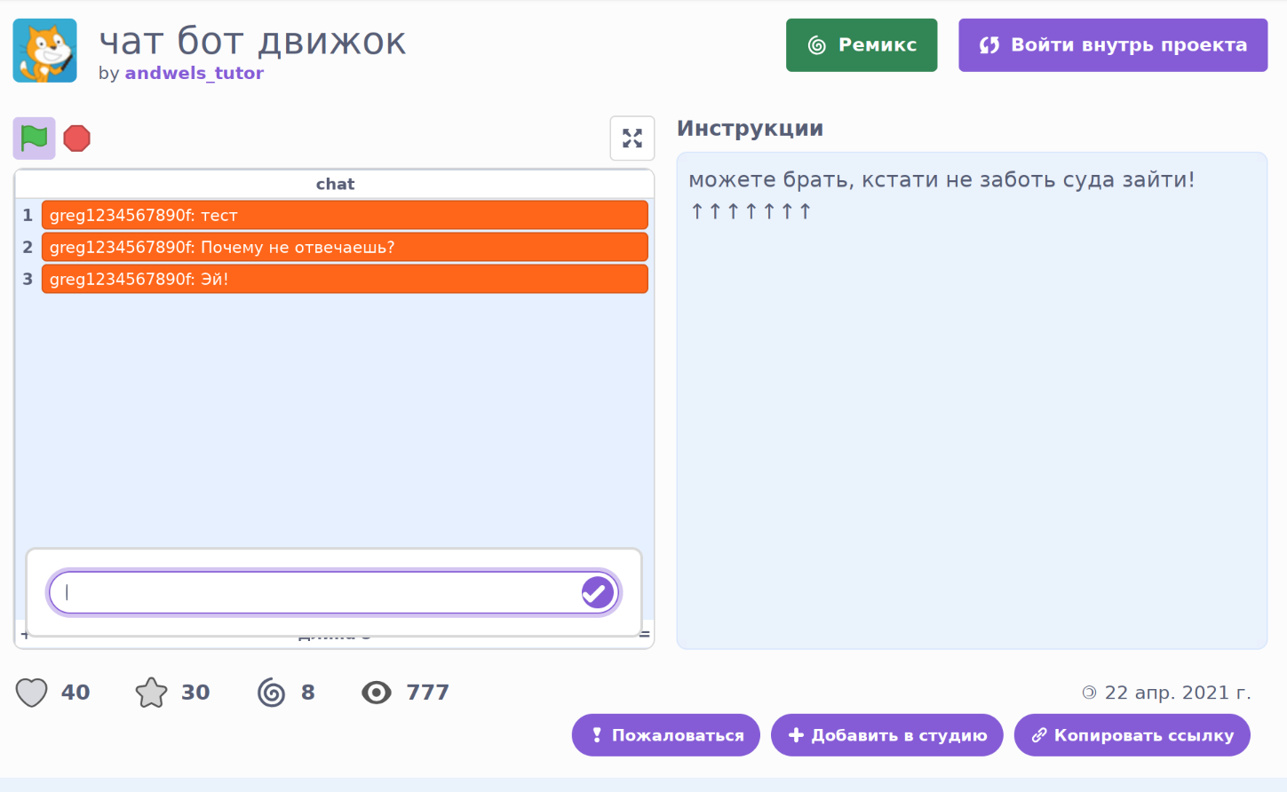The height and width of the screenshot is (792, 1287).
Task: Favorite the project with star icon
Action: tap(152, 693)
